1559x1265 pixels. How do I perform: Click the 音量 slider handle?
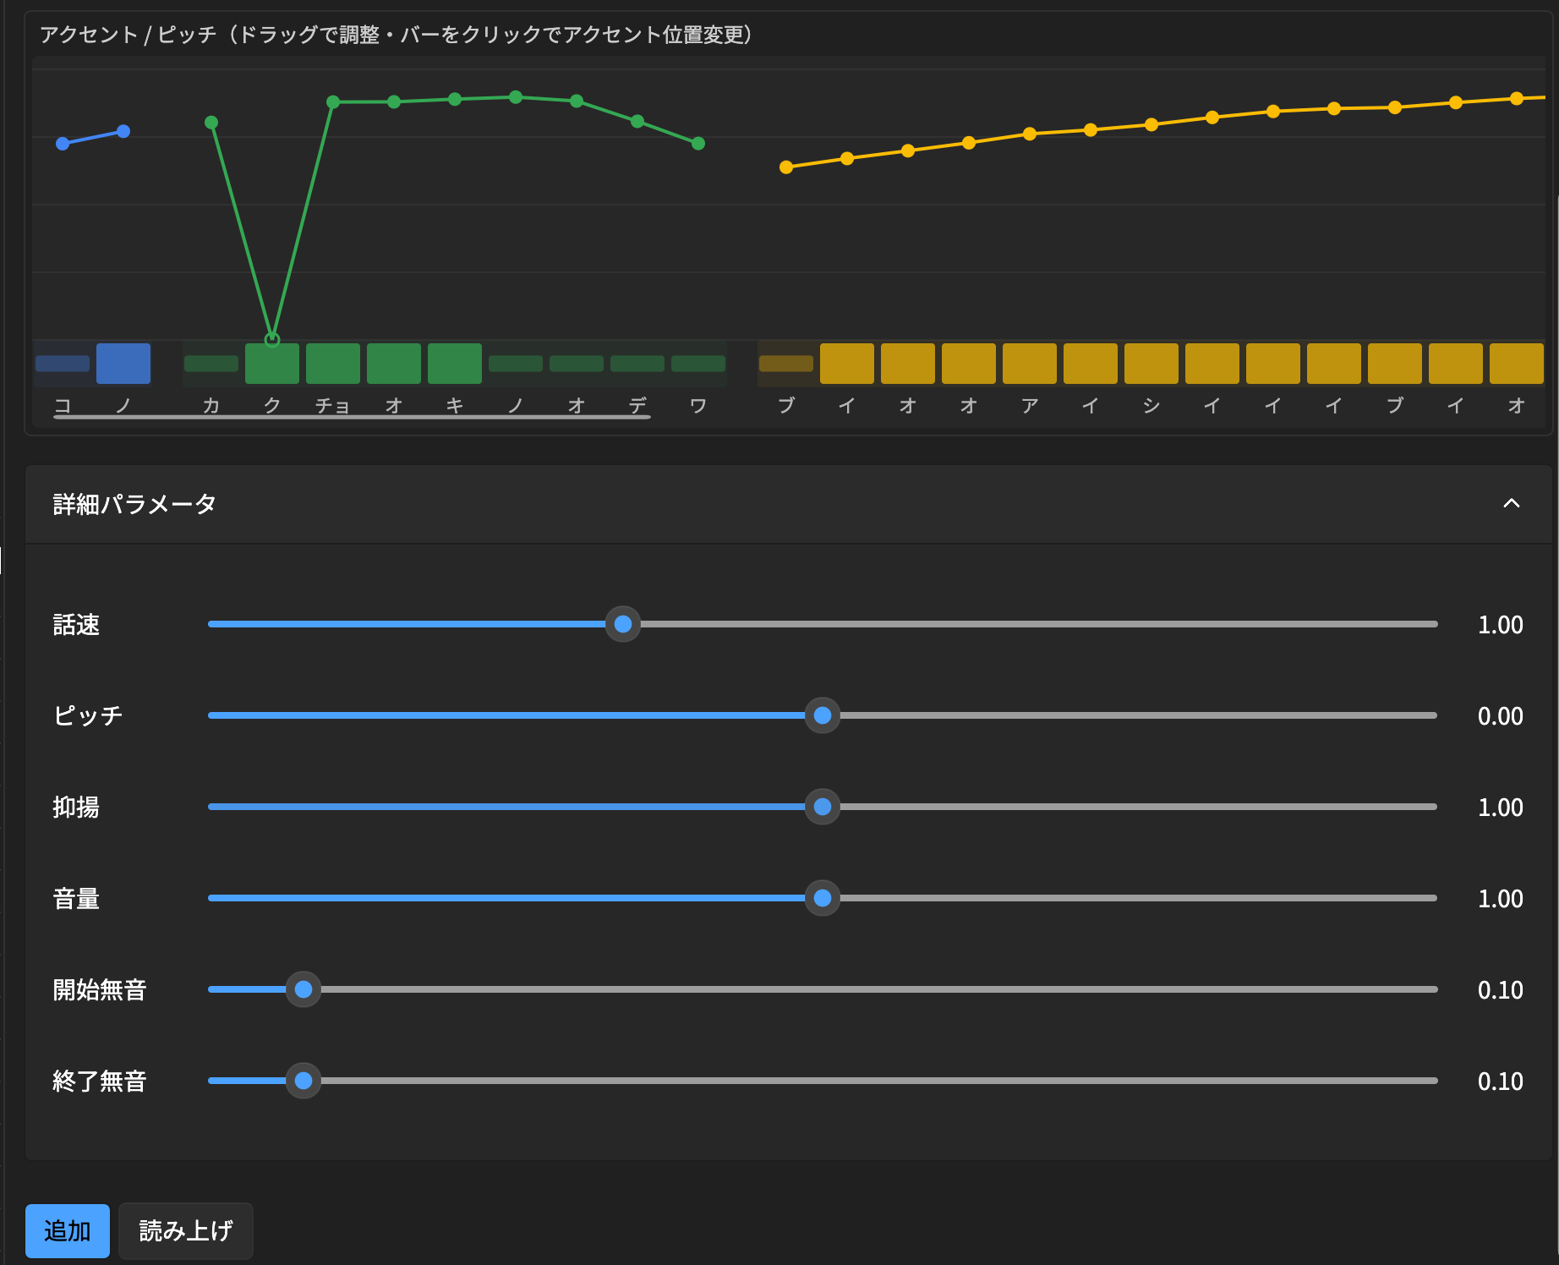click(822, 898)
